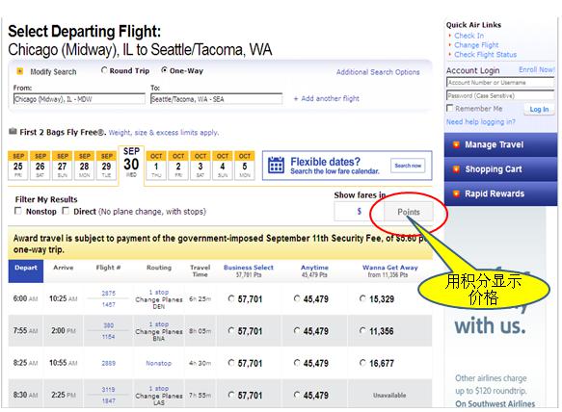Tick the Direct filter checkbox
This screenshot has height=412, width=562.
[x=66, y=211]
